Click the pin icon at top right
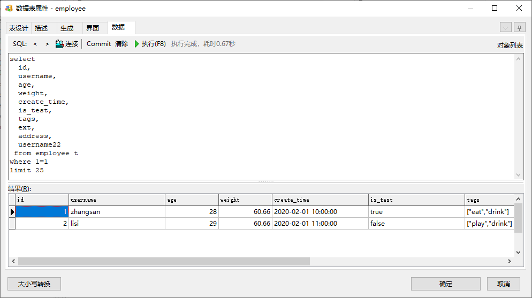The height and width of the screenshot is (298, 532). point(520,27)
